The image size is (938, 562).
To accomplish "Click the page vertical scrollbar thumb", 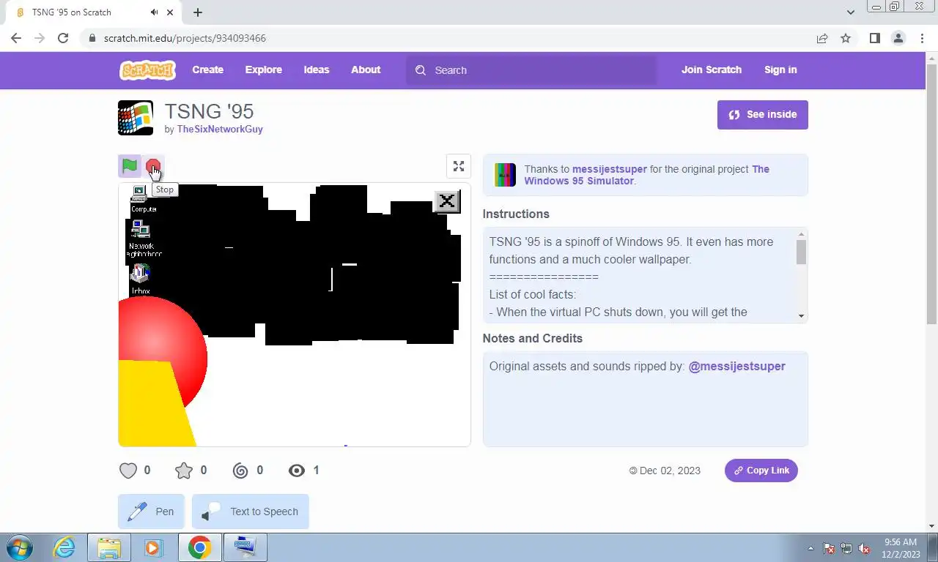I will pos(931,194).
